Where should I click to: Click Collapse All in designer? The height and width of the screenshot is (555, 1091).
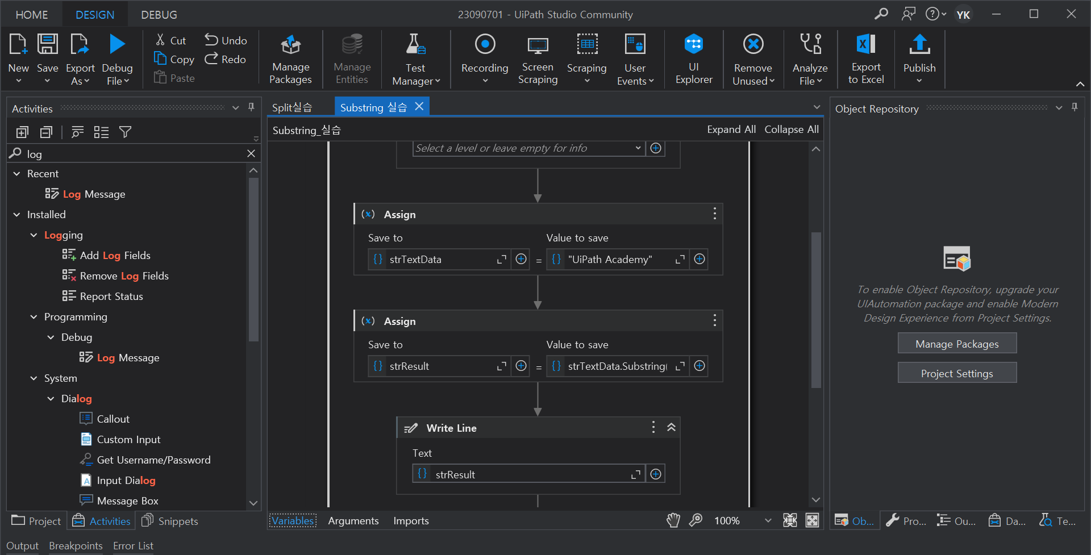tap(792, 130)
